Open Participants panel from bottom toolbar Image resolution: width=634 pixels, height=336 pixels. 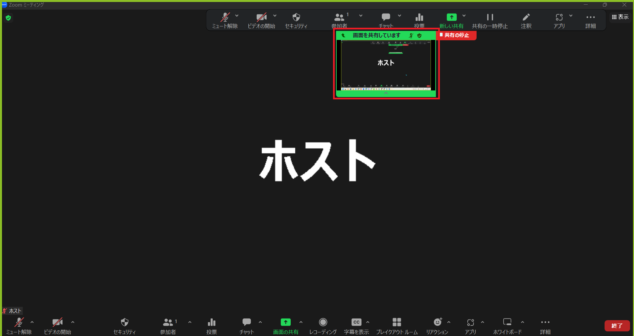(168, 322)
